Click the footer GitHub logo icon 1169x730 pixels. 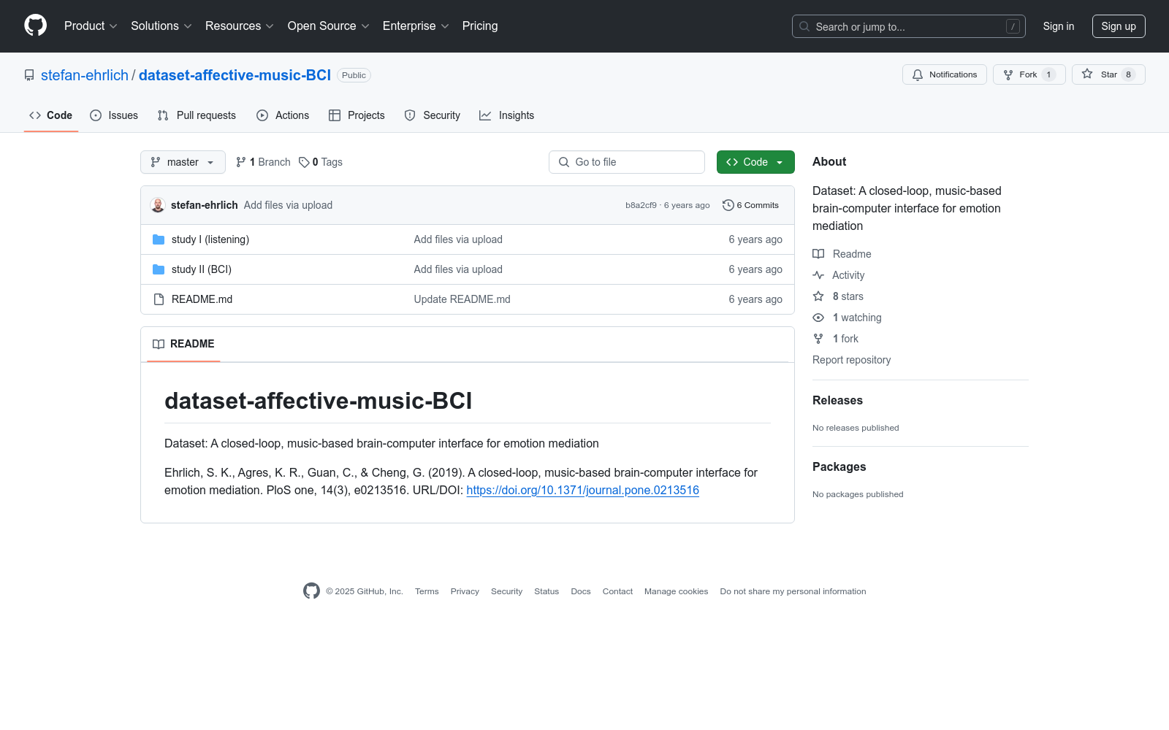(312, 591)
